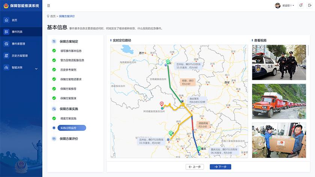Viewport: 315px width, 177px height.
Task: Click the 保障方案制定 section icon
Action: point(54,41)
